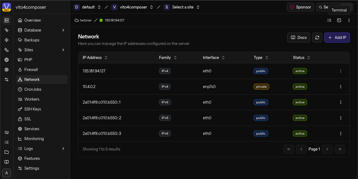Click the bulleted list icon in lower rail
Image resolution: width=358 pixels, height=179 pixels.
[7, 142]
